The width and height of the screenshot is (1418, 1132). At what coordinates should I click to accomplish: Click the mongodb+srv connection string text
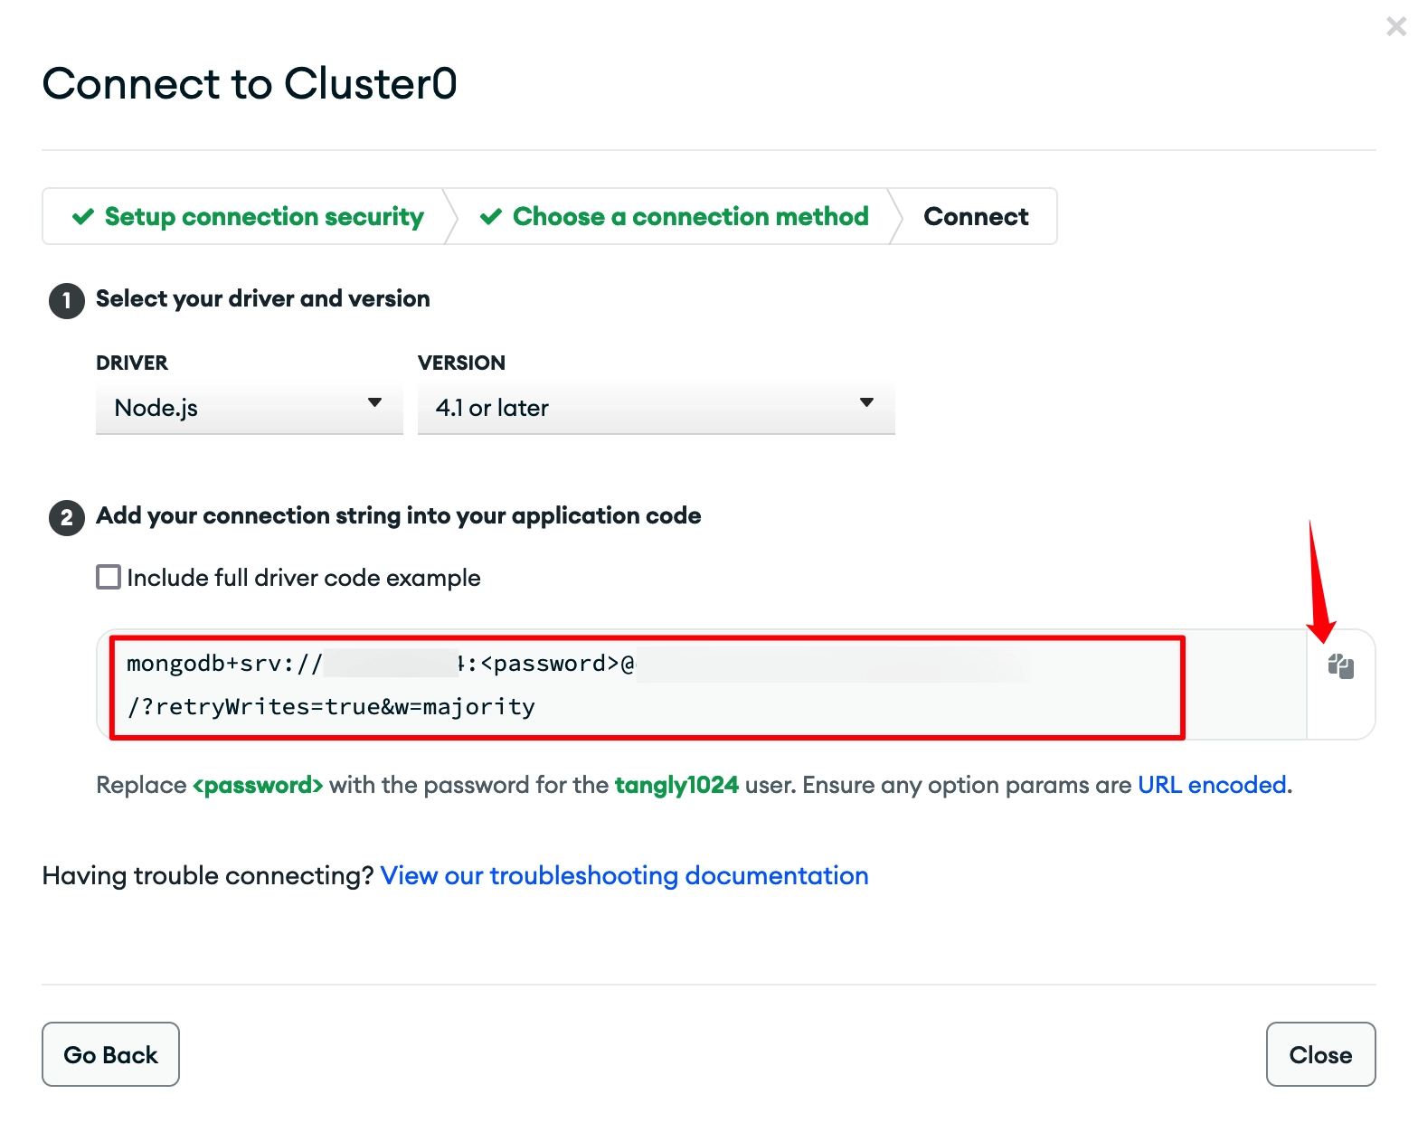tap(579, 685)
